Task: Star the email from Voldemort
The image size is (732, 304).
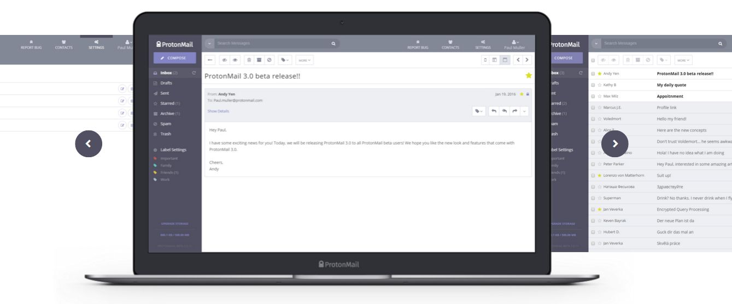Action: pyautogui.click(x=600, y=118)
